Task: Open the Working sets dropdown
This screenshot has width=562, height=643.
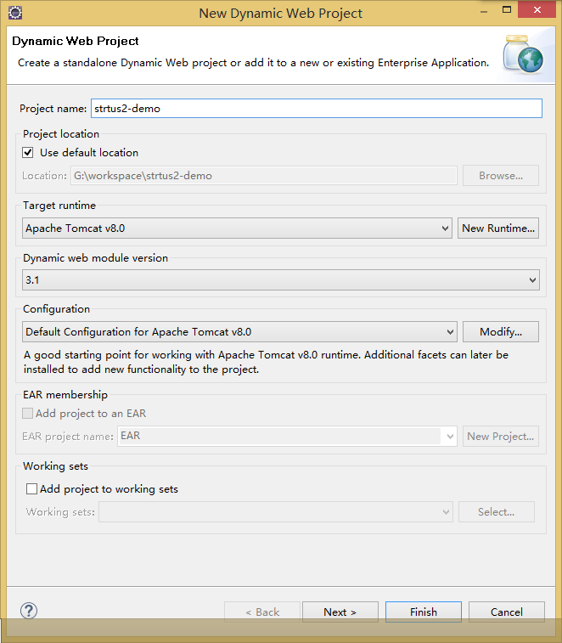Action: 275,512
